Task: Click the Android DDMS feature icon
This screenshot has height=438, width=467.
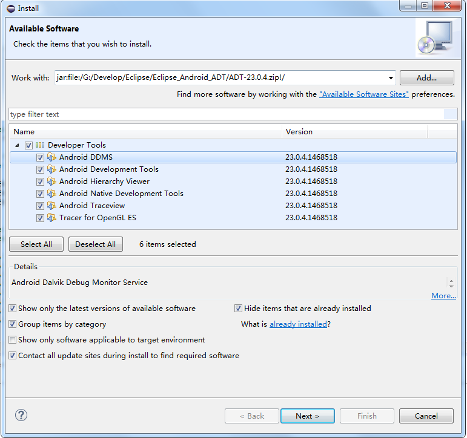Action: (x=51, y=157)
